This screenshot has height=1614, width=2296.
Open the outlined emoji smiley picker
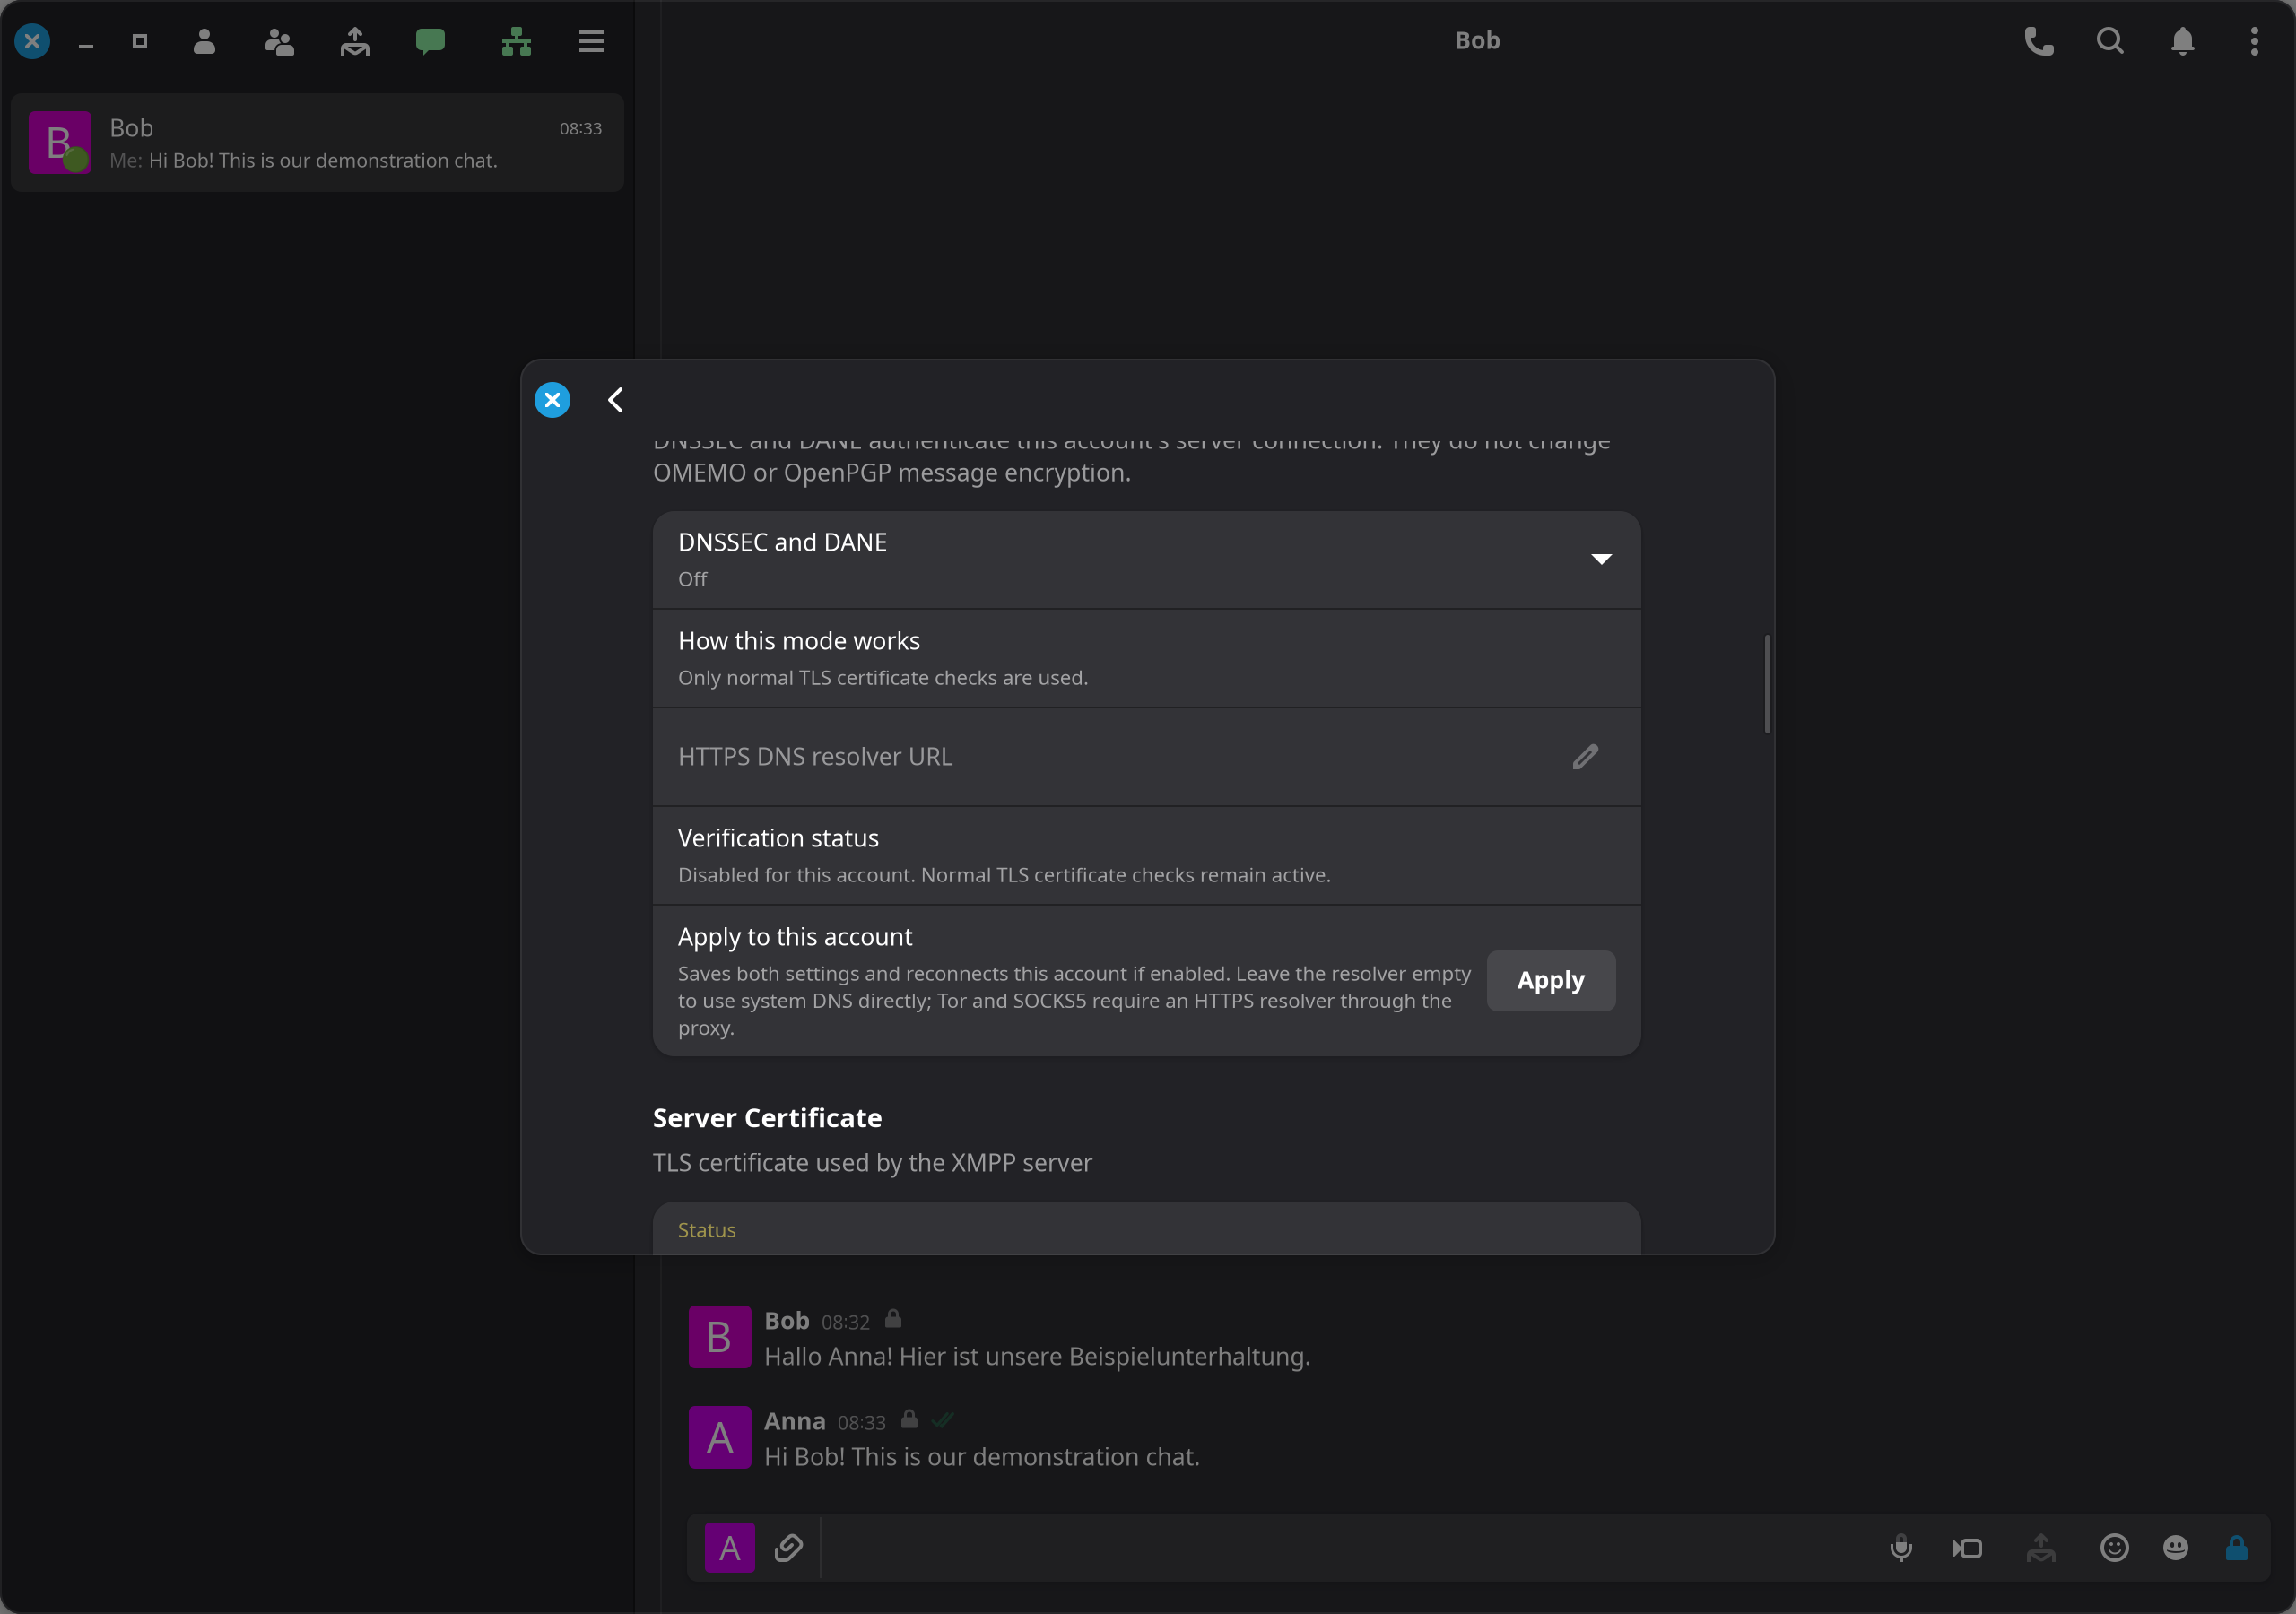[x=2114, y=1548]
